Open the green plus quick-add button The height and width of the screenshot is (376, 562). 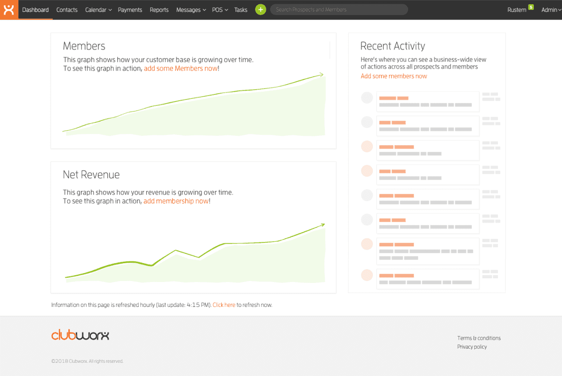click(260, 9)
